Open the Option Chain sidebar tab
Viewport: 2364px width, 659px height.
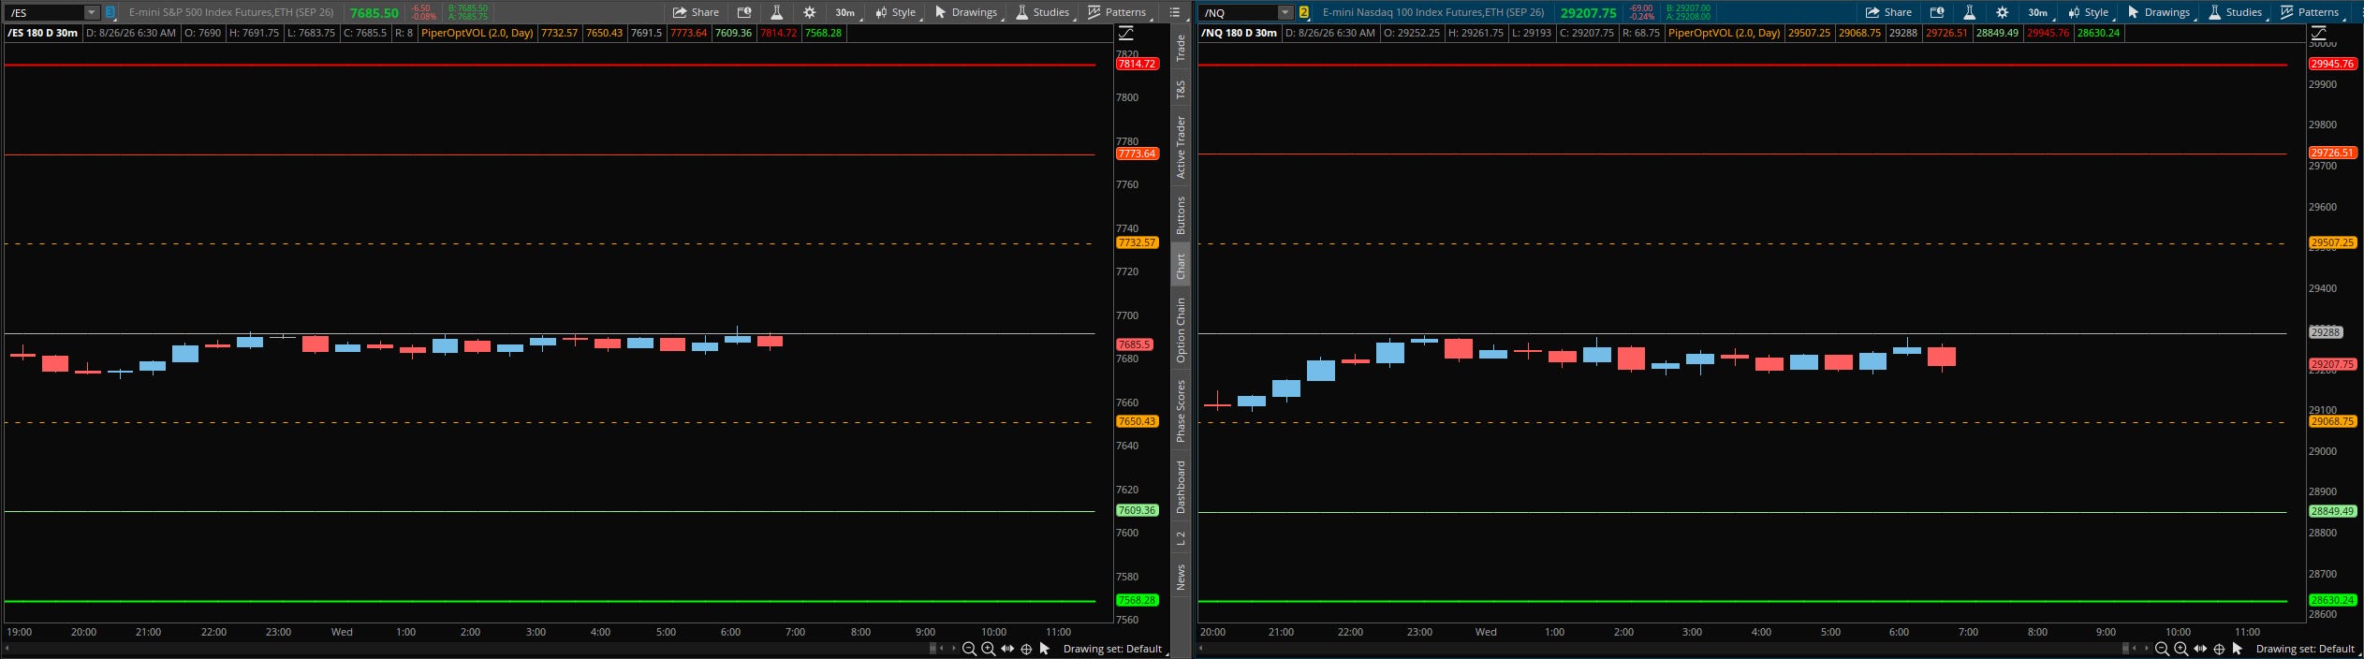(1181, 330)
